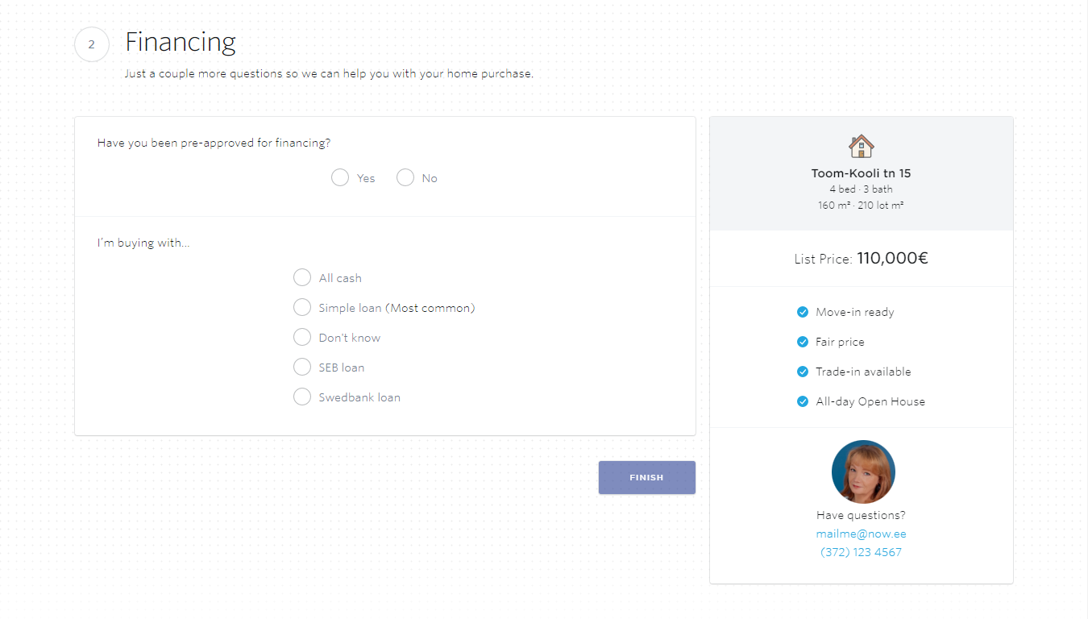This screenshot has width=1088, height=619.
Task: Select Yes for pre-approved financing
Action: pyautogui.click(x=340, y=177)
